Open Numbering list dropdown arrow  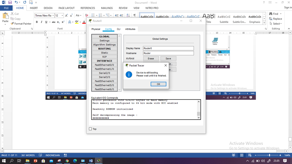click(104, 16)
